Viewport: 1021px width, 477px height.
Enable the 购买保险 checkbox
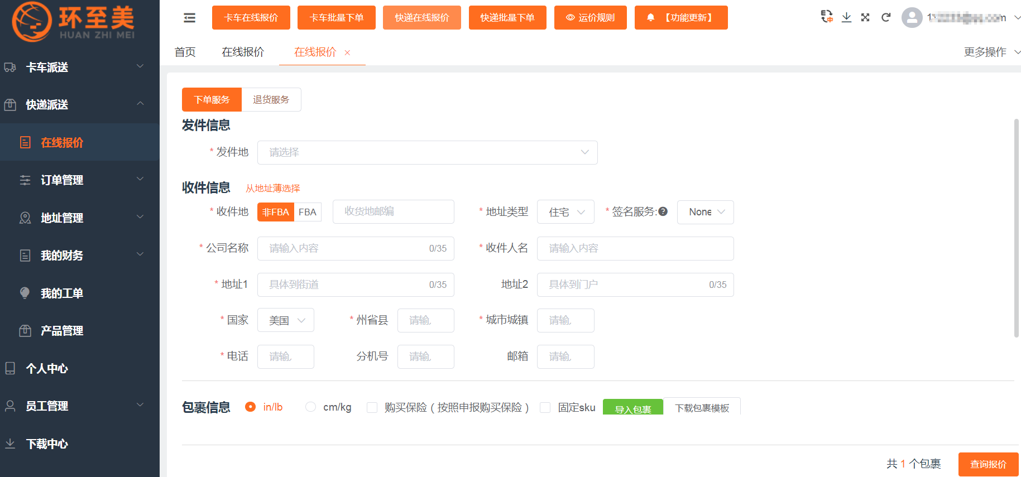[372, 408]
